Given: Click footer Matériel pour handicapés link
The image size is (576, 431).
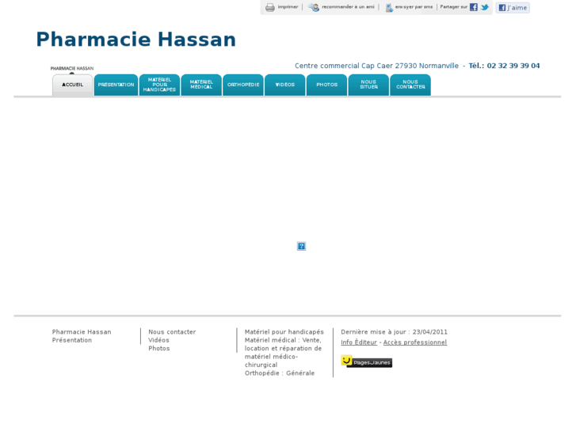Looking at the screenshot, I should [284, 332].
